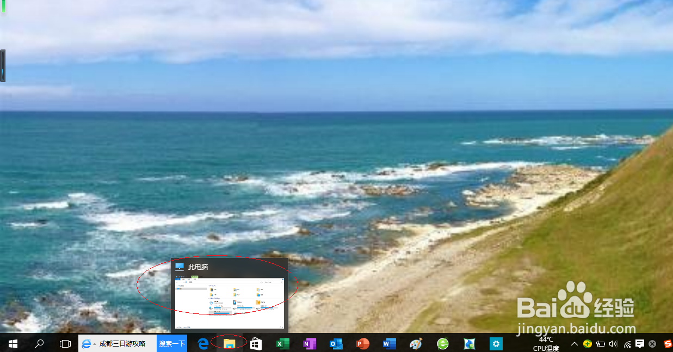Expand hidden system tray icons
Screen dimensions: 673x352
(574, 344)
